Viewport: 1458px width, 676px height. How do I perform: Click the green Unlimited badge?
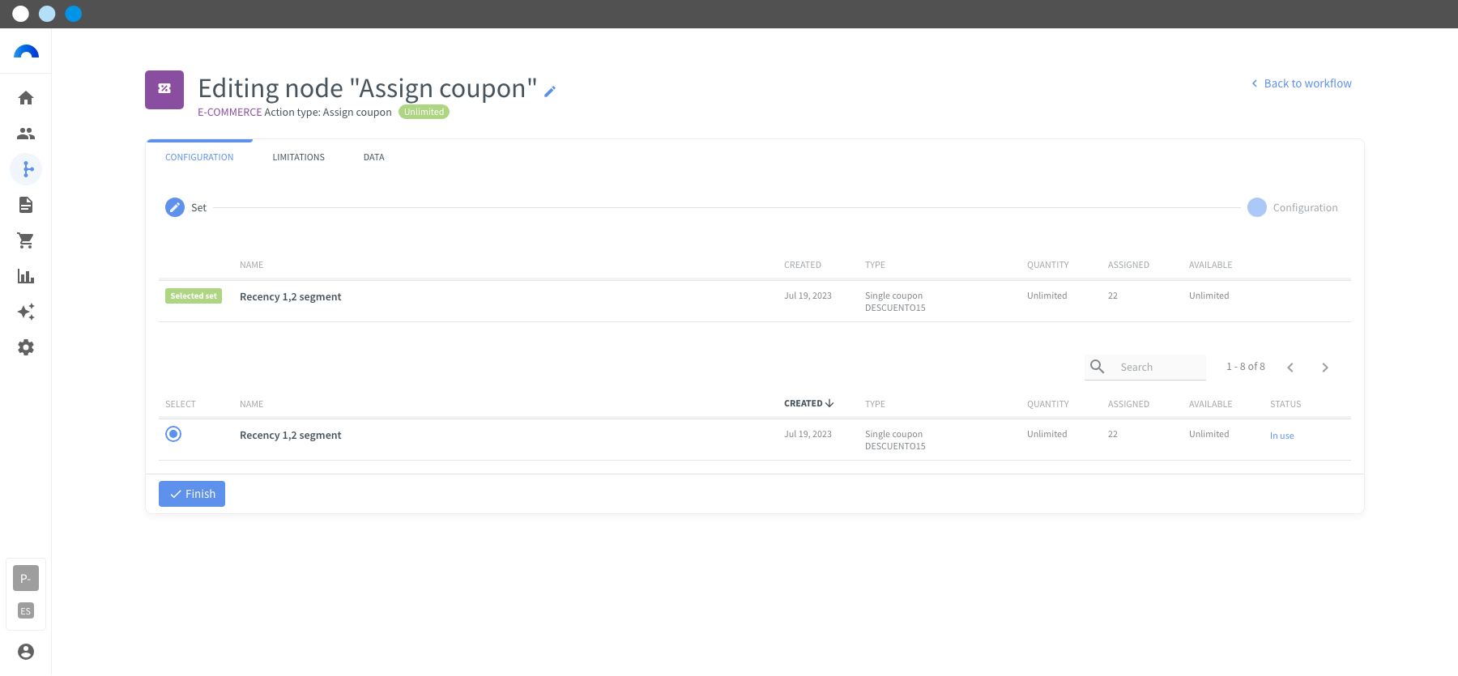pos(424,112)
